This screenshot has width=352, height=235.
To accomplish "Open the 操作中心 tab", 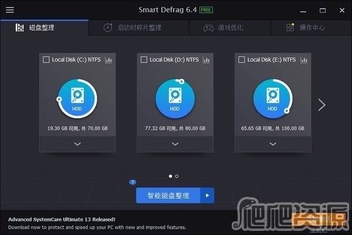I will (312, 28).
